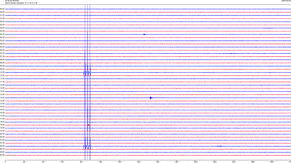This screenshot has height=163, width=291.
Task: Select the 11:30 trace time label
Action: pos(2,82)
